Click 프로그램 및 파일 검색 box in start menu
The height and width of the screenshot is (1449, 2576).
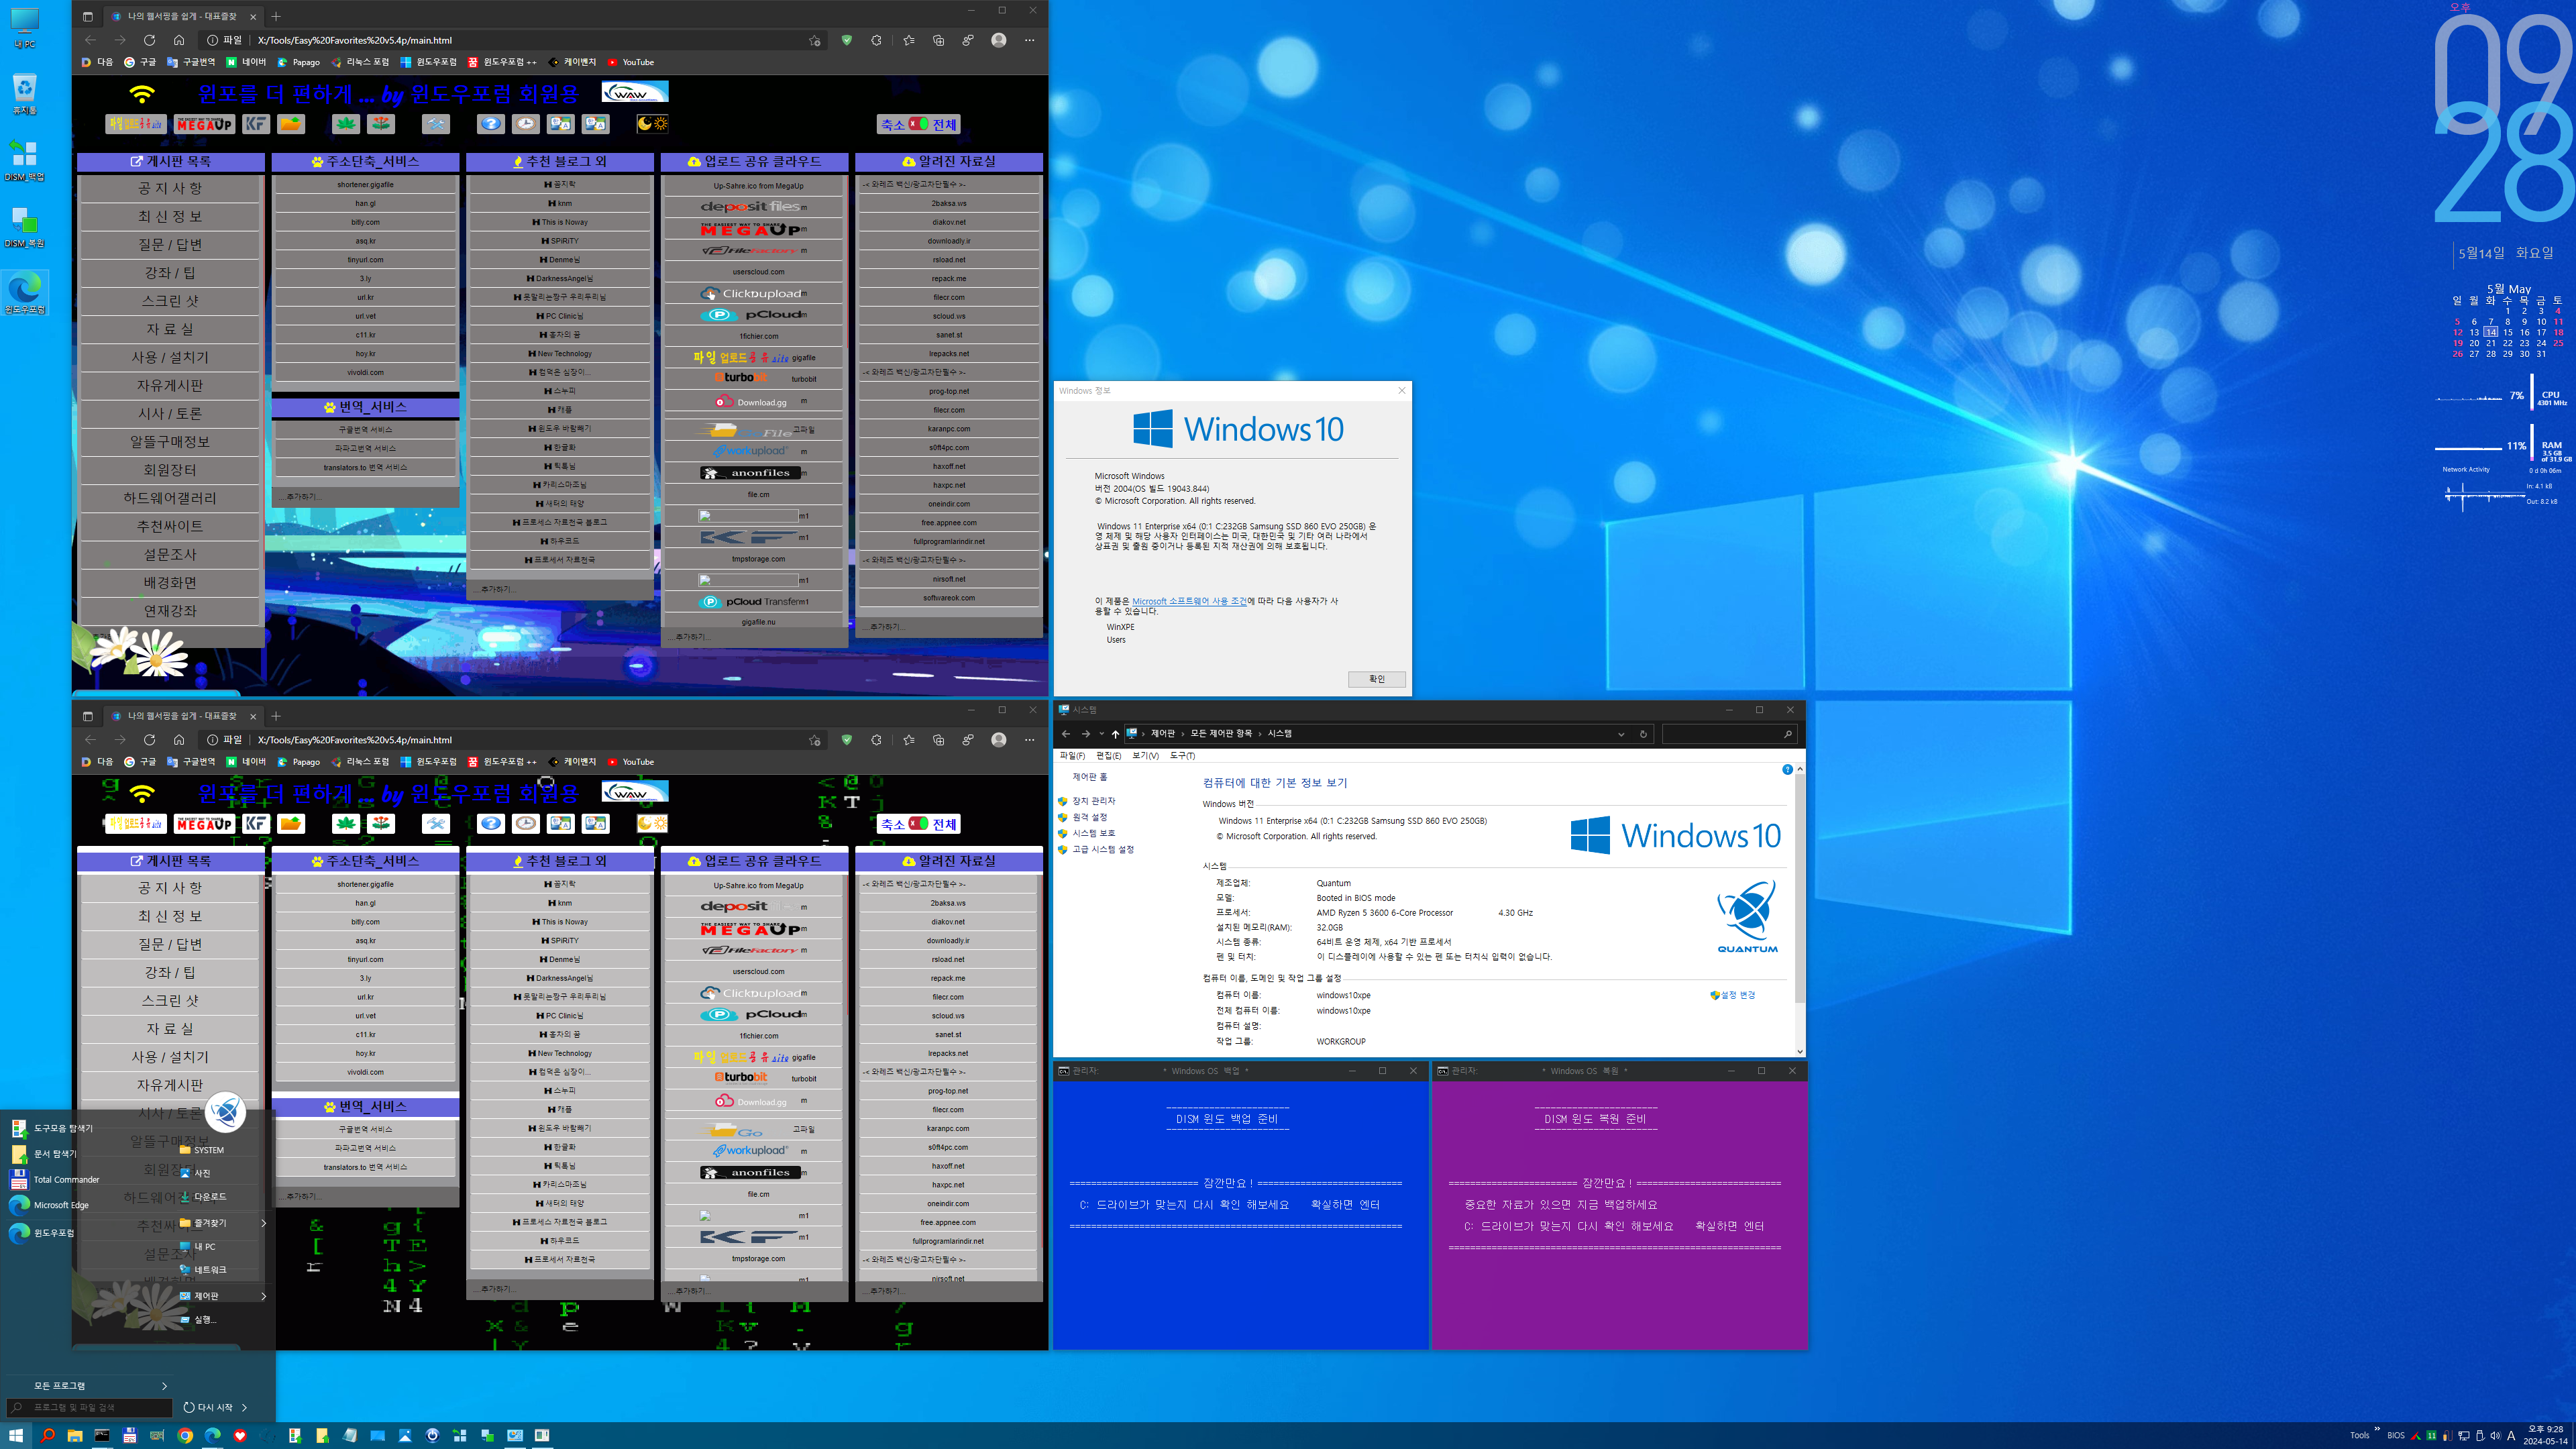[x=90, y=1408]
